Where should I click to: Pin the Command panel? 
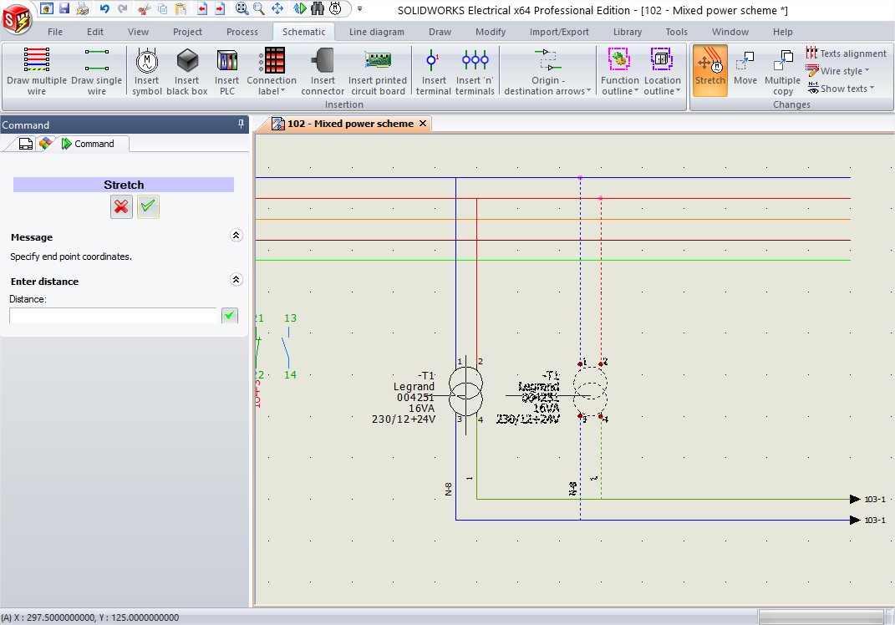tap(242, 124)
